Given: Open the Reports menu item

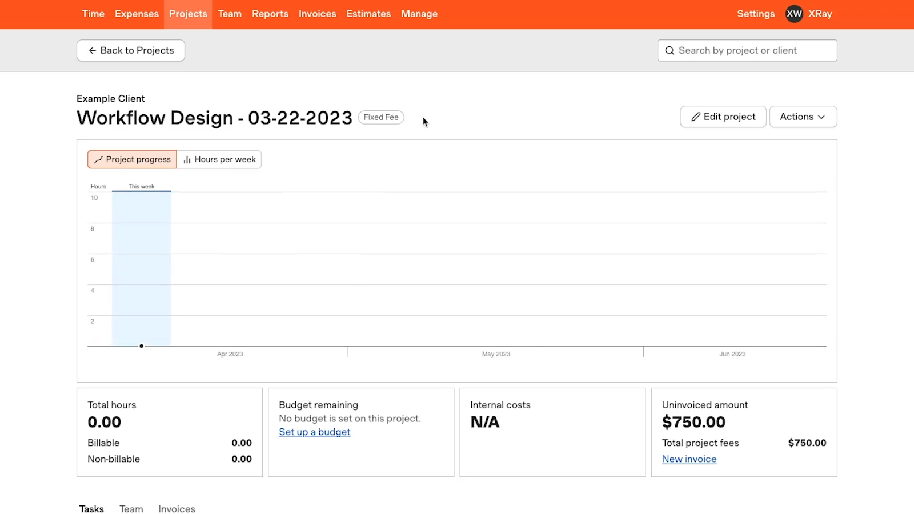Looking at the screenshot, I should 270,14.
